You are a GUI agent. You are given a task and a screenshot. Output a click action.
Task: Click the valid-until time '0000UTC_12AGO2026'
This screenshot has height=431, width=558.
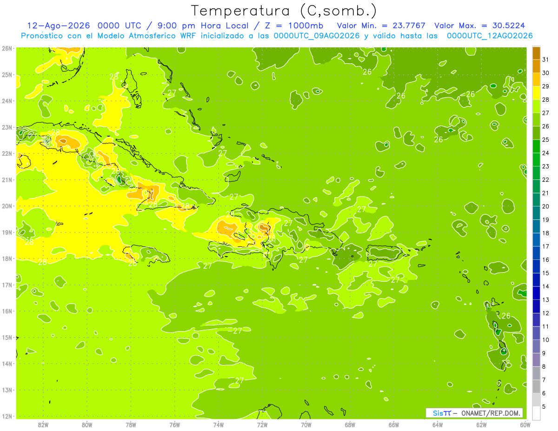click(490, 36)
